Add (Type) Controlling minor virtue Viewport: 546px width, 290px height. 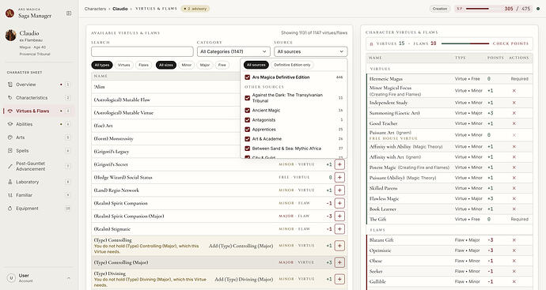point(339,246)
